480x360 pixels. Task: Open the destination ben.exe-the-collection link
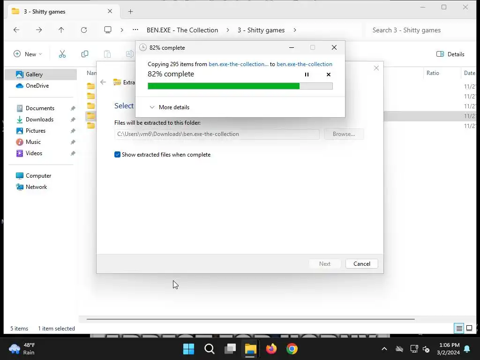pyautogui.click(x=304, y=64)
